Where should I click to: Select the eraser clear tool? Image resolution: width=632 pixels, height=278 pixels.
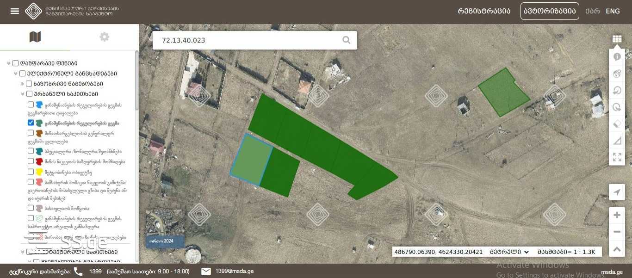pos(617,124)
